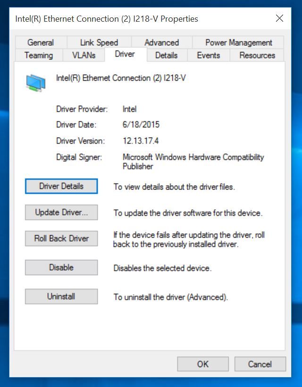This screenshot has height=387, width=302.
Task: Cancel the Properties dialog
Action: (260, 364)
